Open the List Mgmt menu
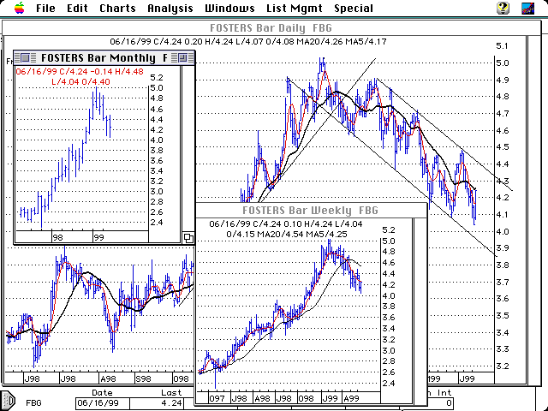Viewport: 548px width, 411px height. (x=295, y=8)
